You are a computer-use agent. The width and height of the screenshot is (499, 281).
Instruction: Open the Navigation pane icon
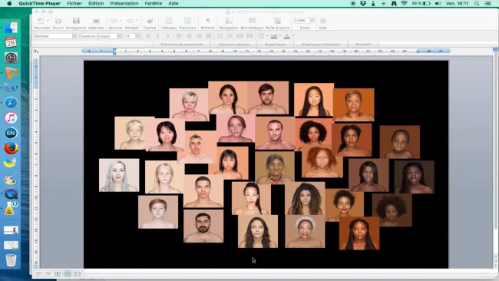(229, 21)
